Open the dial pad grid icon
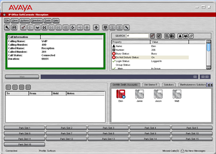Screen dimensions: 216x154 (105, 27)
